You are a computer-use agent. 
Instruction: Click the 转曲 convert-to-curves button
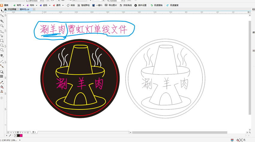point(71,5)
